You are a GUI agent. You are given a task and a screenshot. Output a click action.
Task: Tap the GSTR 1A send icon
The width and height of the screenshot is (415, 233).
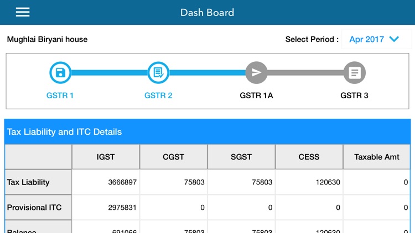click(256, 72)
